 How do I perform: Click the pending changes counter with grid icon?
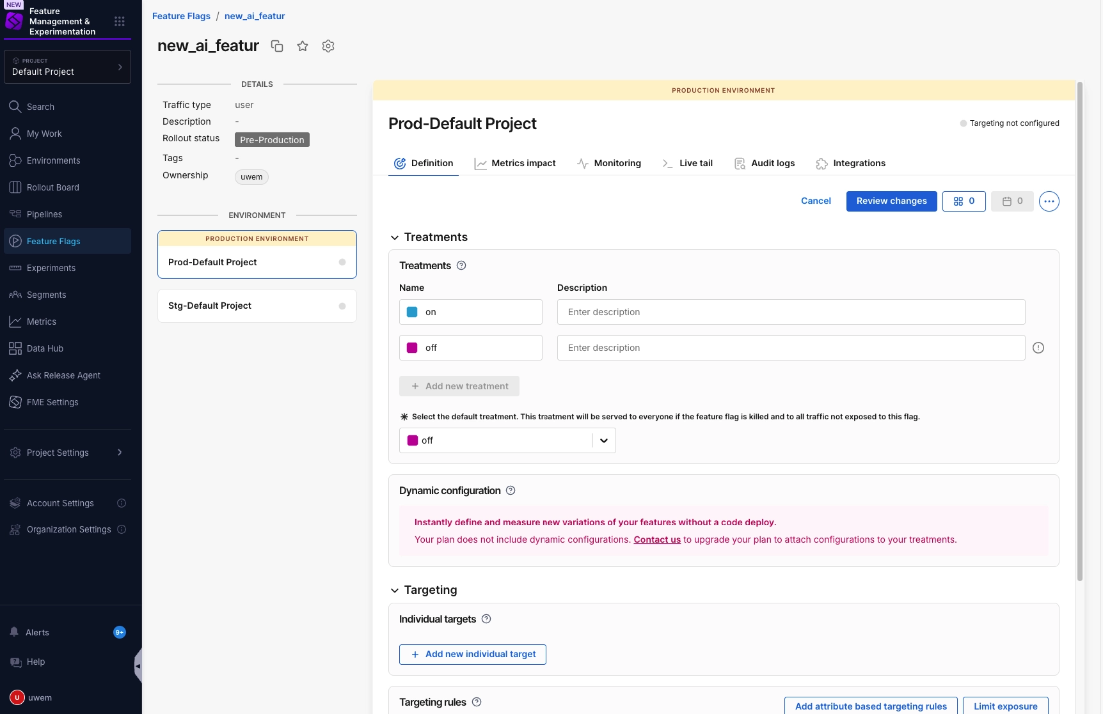pos(964,201)
